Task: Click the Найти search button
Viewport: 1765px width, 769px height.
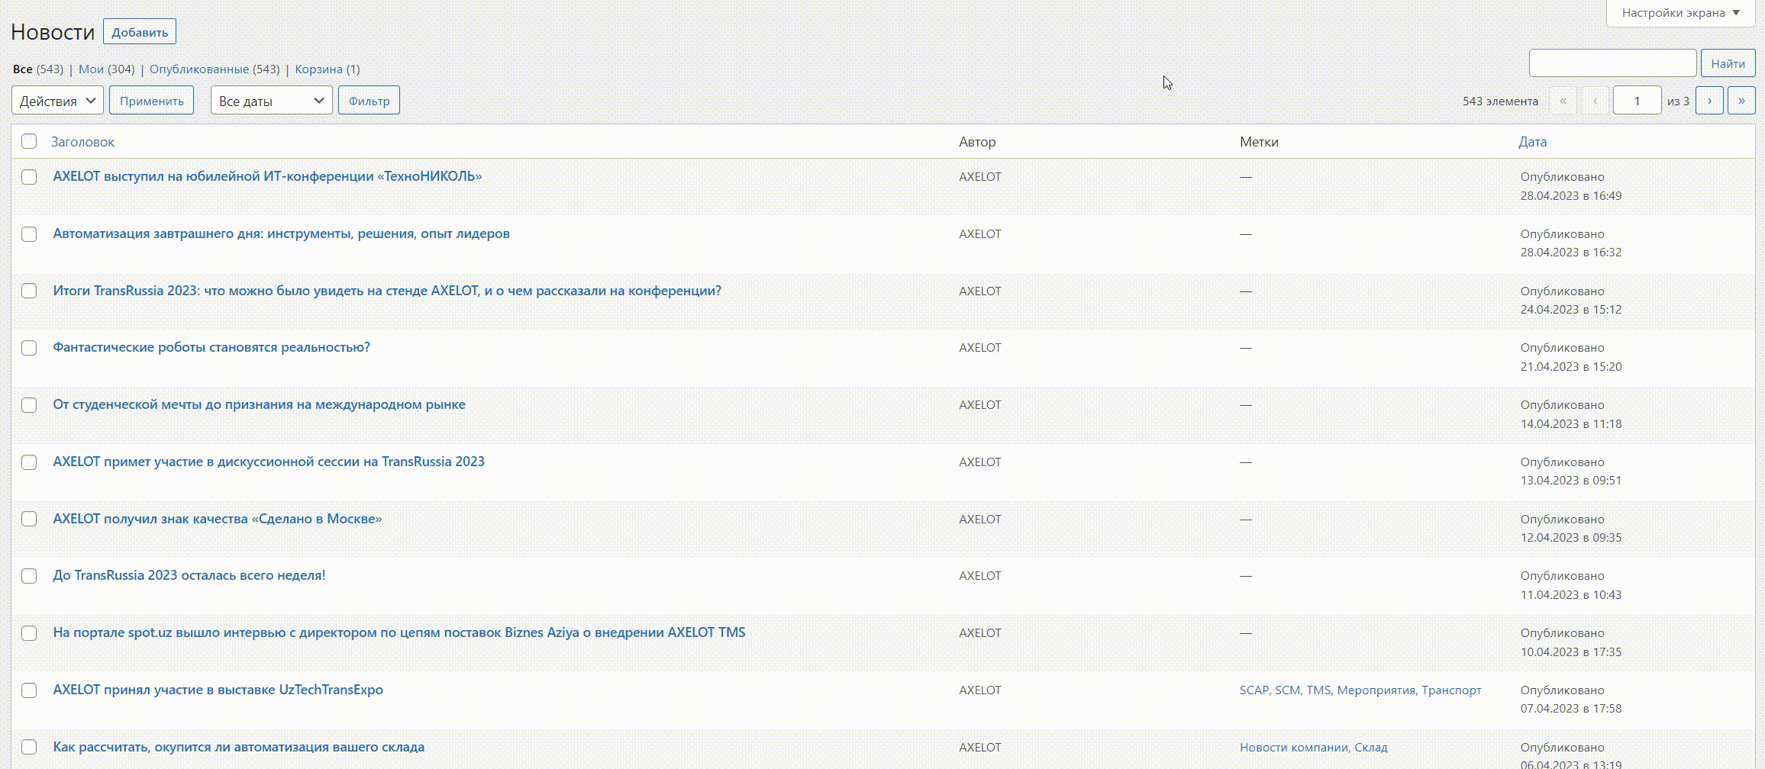Action: 1728,63
